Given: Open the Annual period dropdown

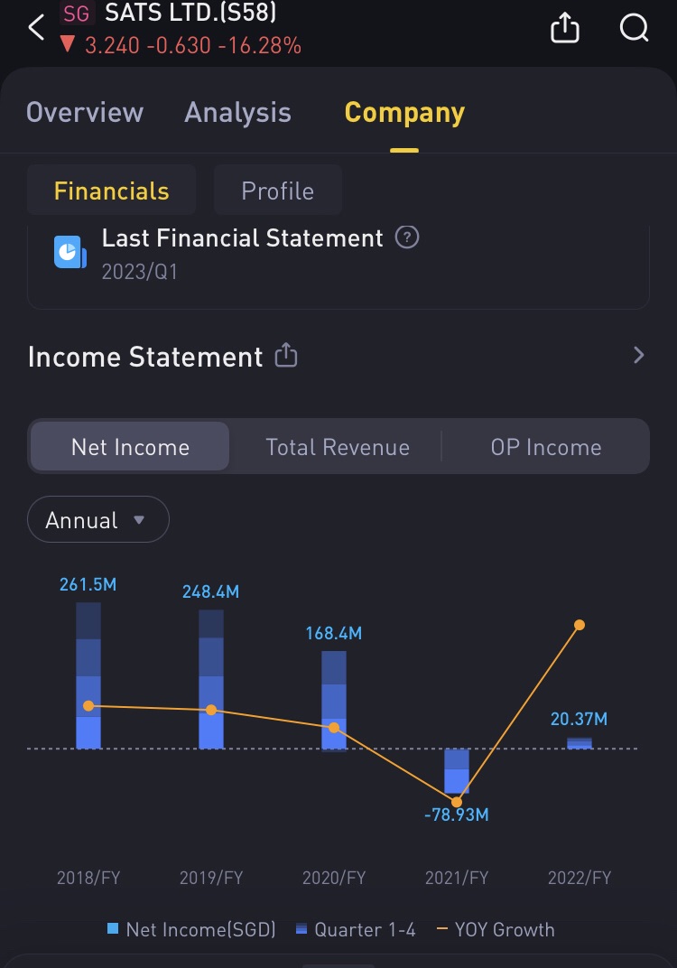Looking at the screenshot, I should point(97,520).
